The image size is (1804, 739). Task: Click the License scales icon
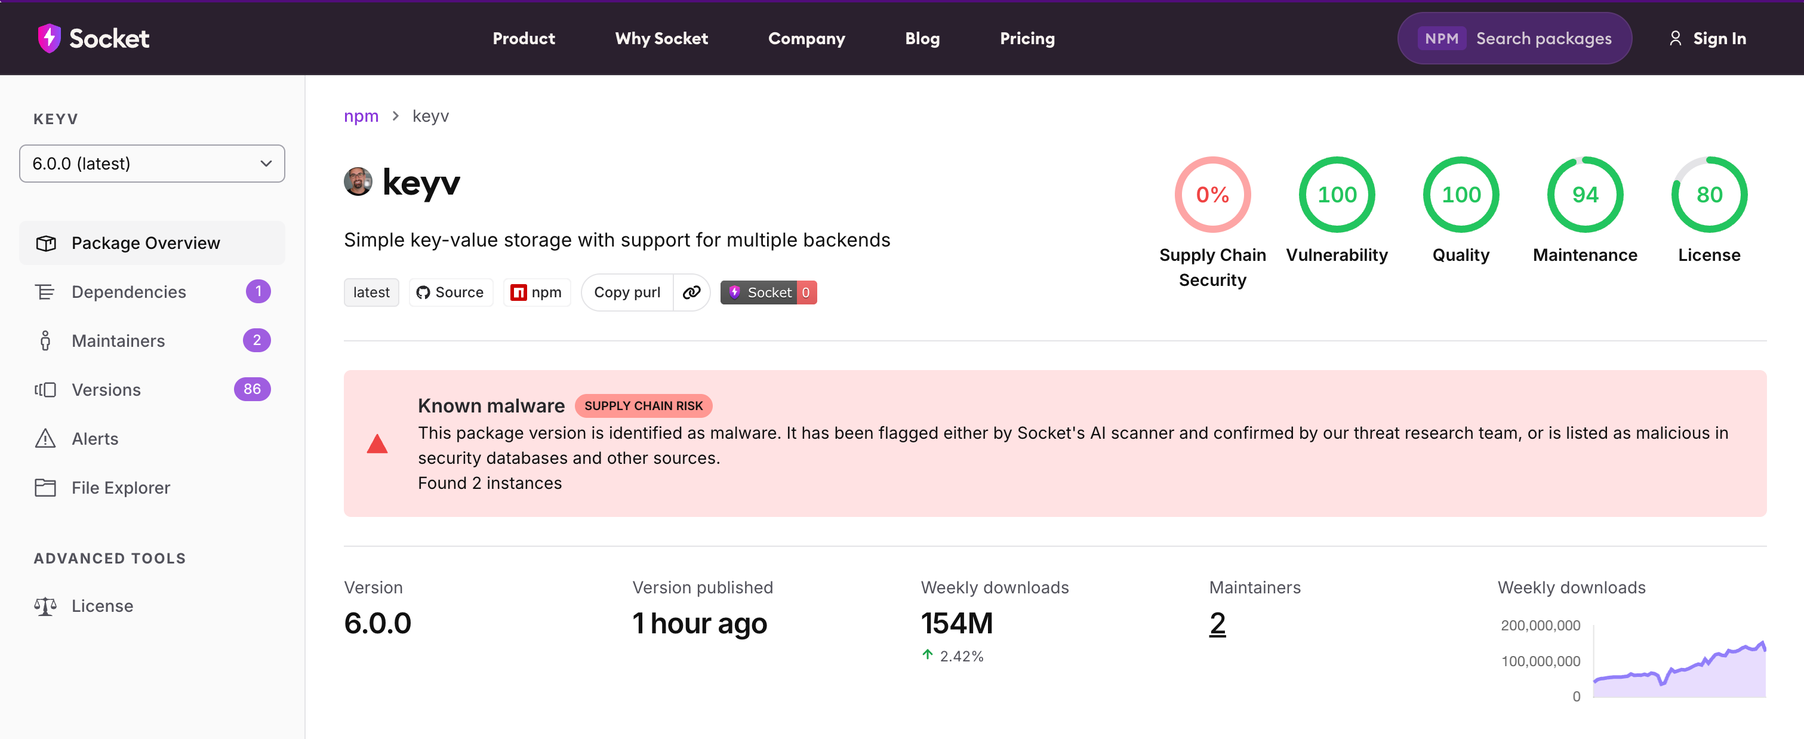(x=45, y=606)
